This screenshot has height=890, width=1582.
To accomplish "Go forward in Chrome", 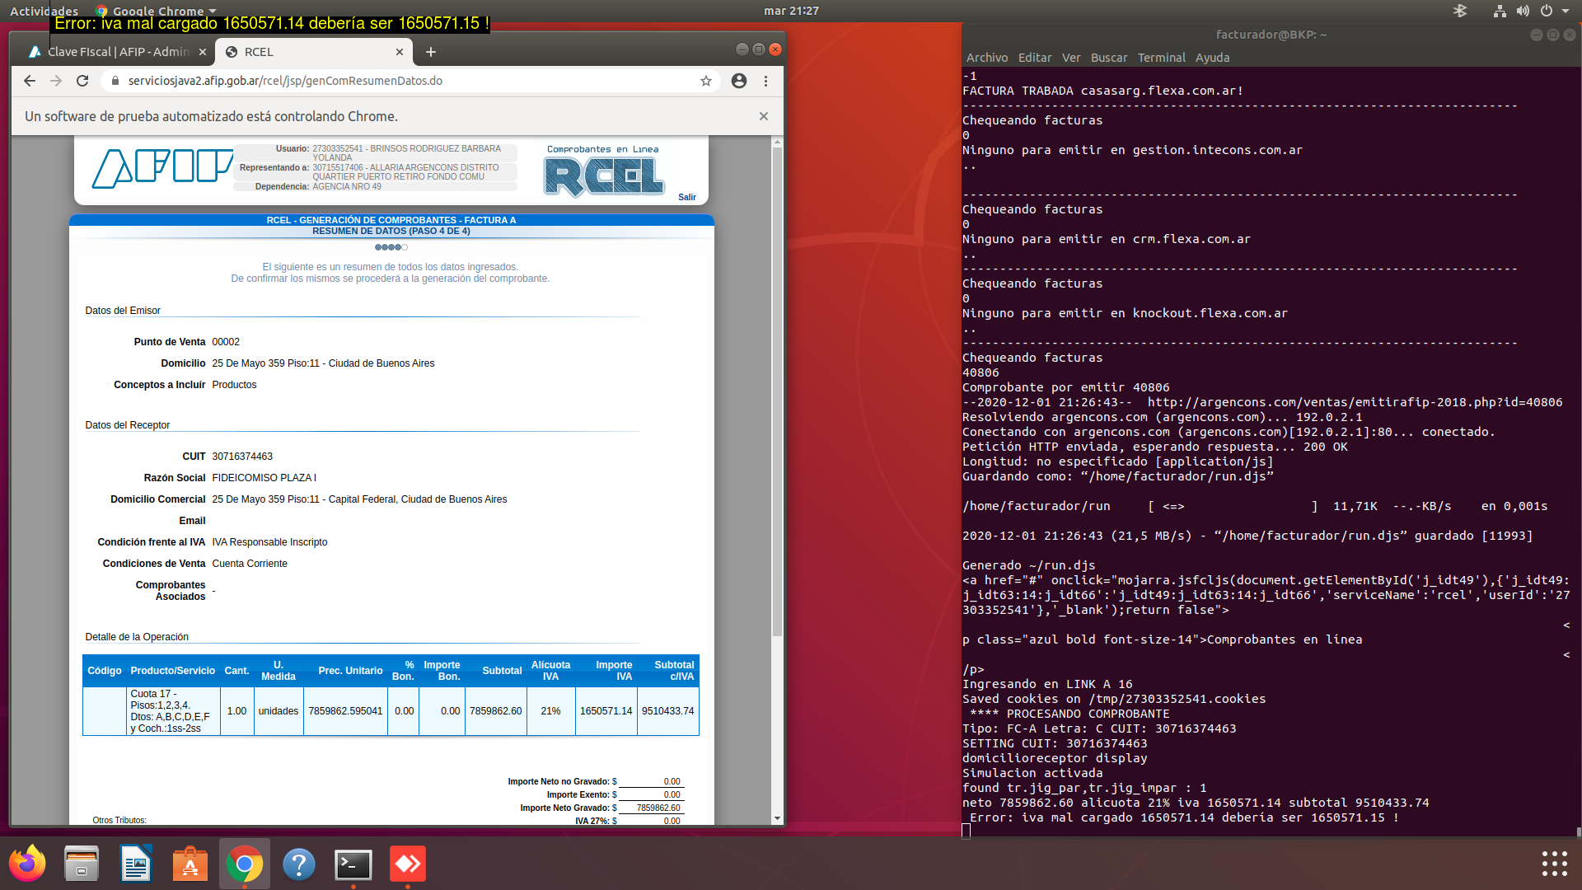I will click(x=56, y=81).
